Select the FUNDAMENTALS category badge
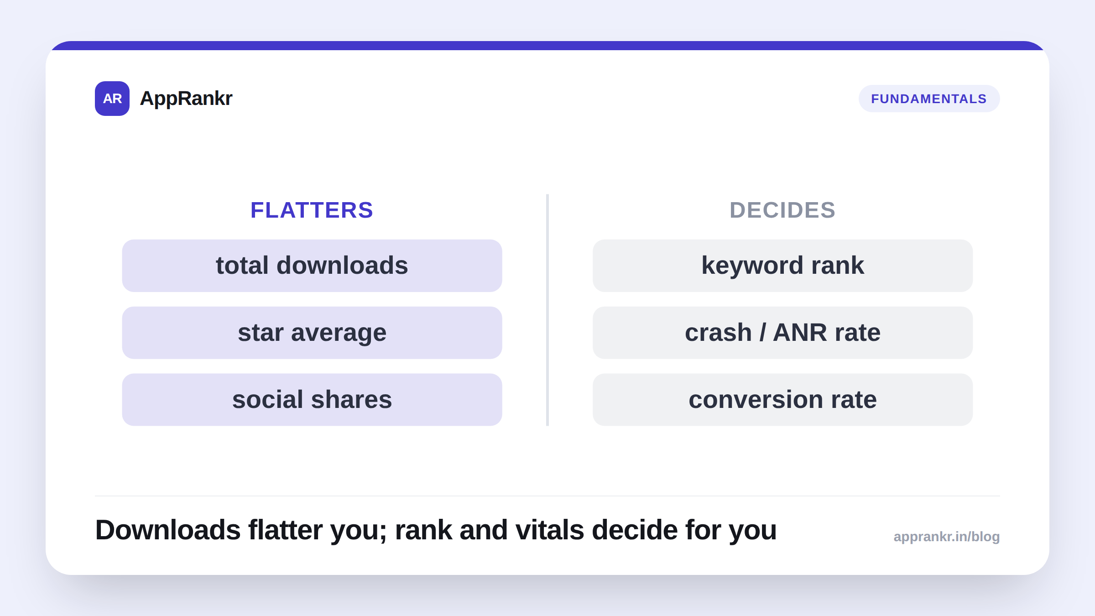The image size is (1095, 616). (929, 99)
